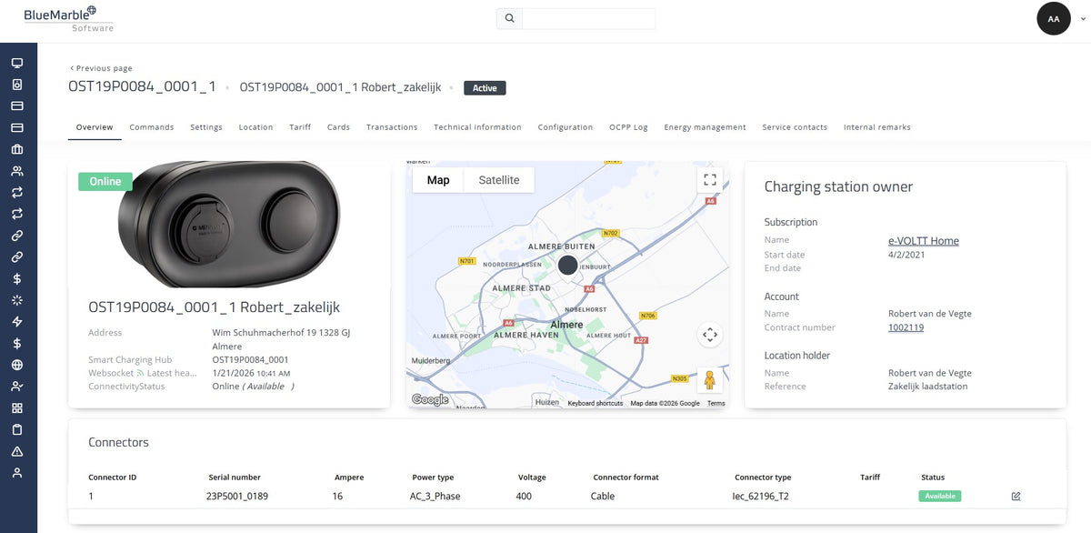Open the clipboard icon in the sidebar
Screen dimensions: 1091x533
click(x=16, y=429)
